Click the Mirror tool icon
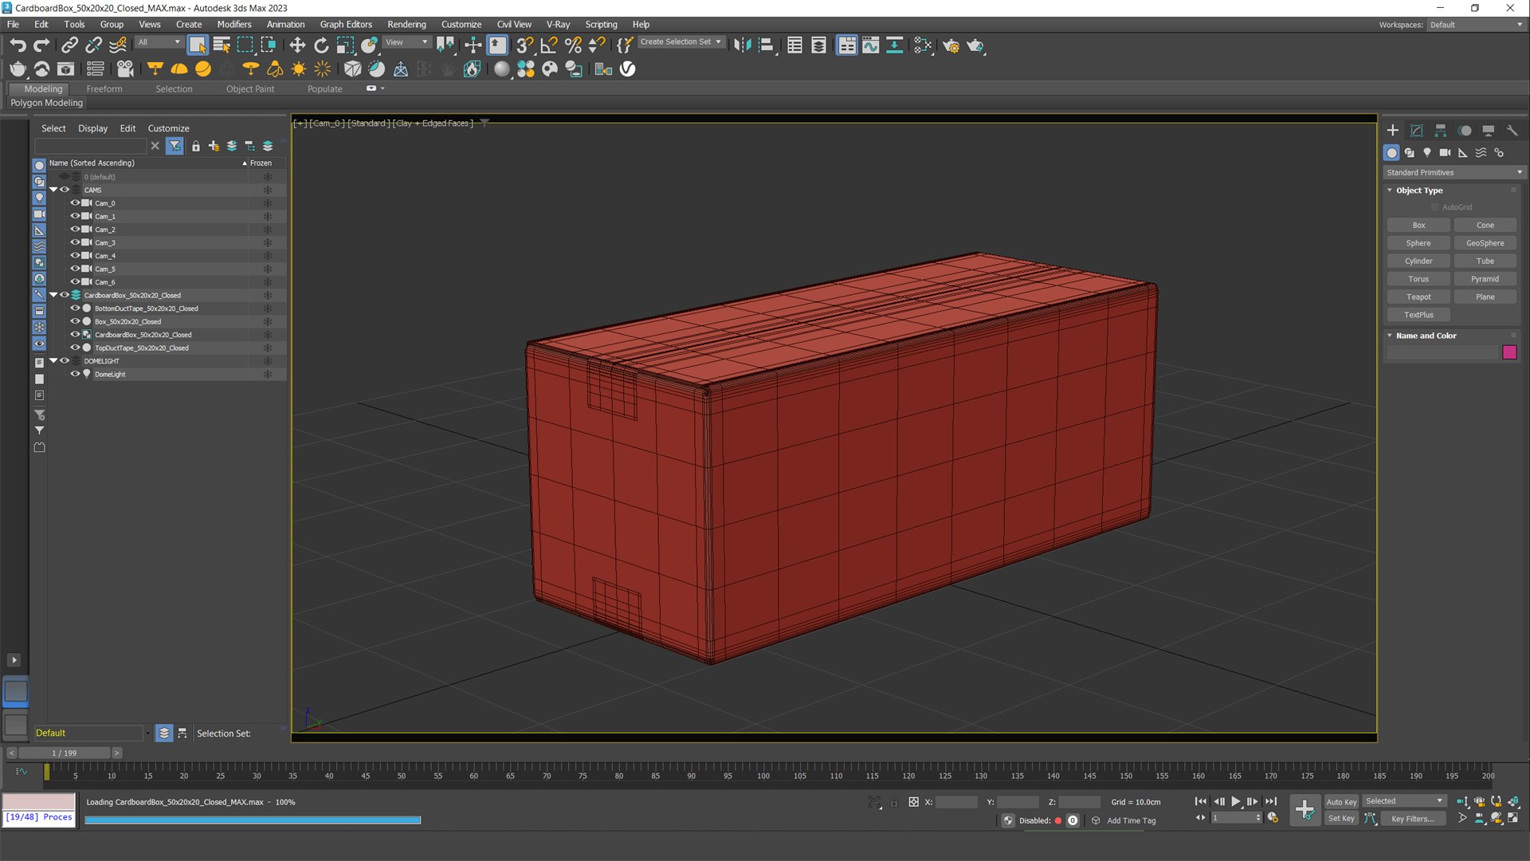Viewport: 1530px width, 861px height. point(742,45)
